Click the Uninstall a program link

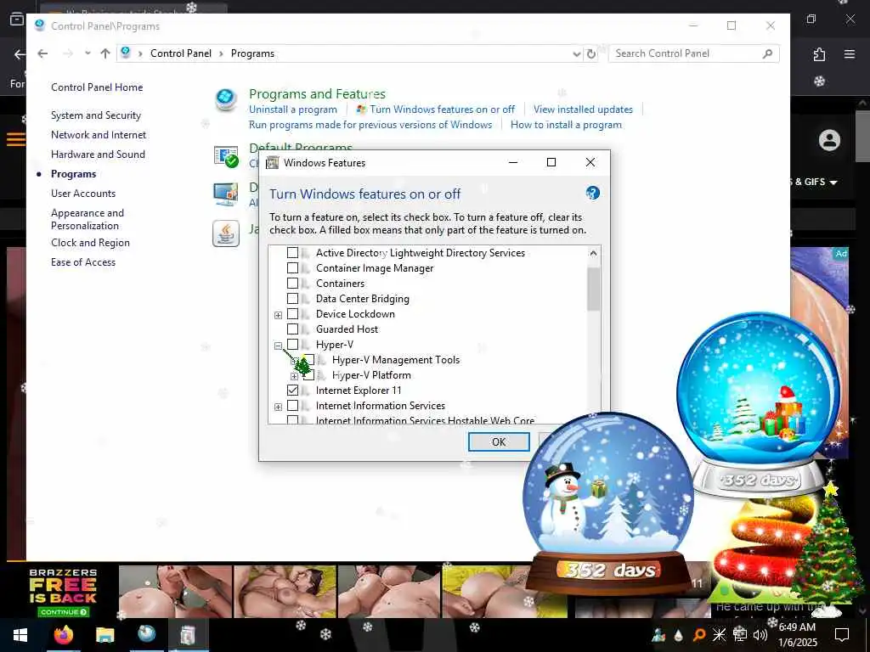292,110
